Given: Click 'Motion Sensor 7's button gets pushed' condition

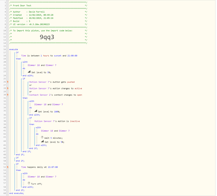Looking at the screenshot, I should tap(52, 82).
